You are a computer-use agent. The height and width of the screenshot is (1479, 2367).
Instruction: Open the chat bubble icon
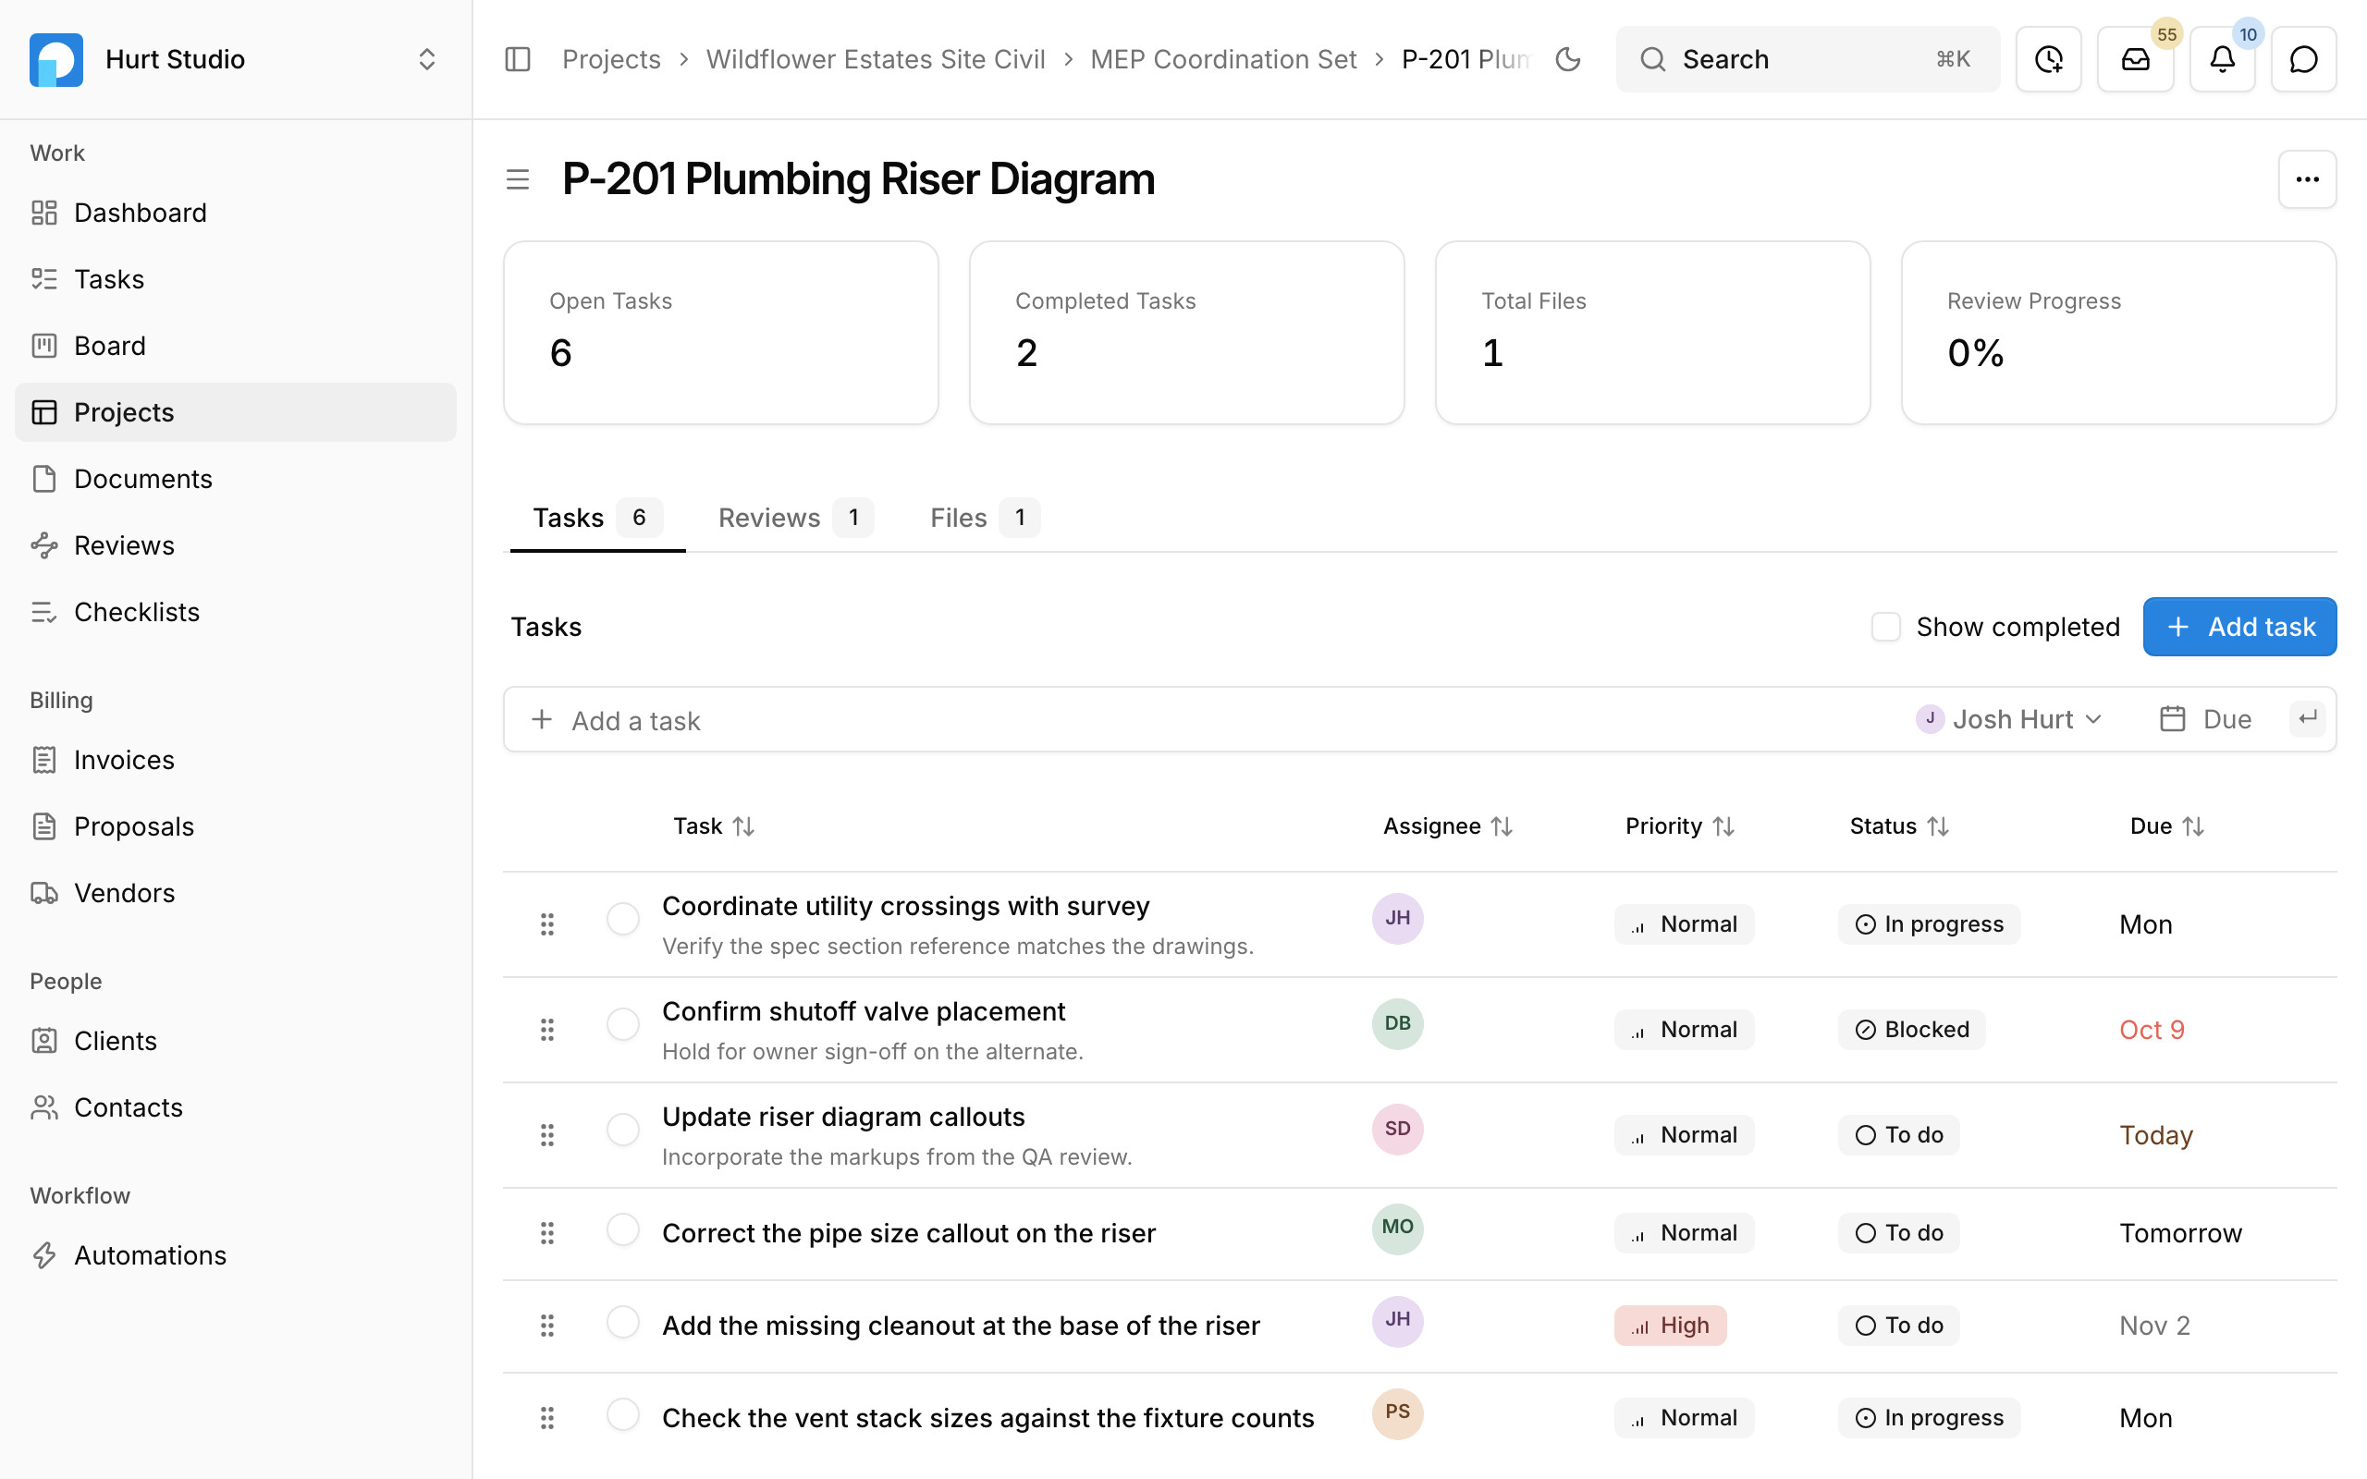(2303, 58)
